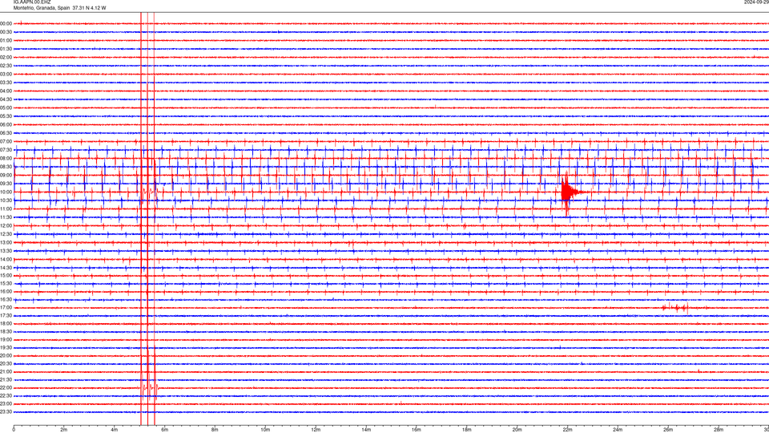Select the 05:30 row label
This screenshot has height=433, width=769.
[6, 116]
